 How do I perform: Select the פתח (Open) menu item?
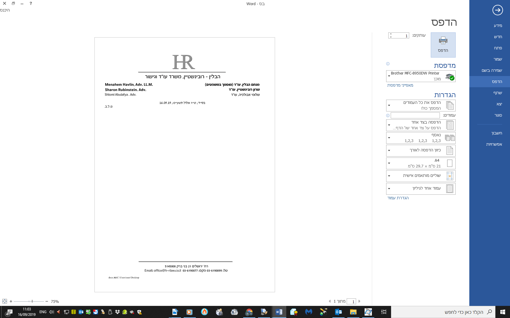point(490,48)
